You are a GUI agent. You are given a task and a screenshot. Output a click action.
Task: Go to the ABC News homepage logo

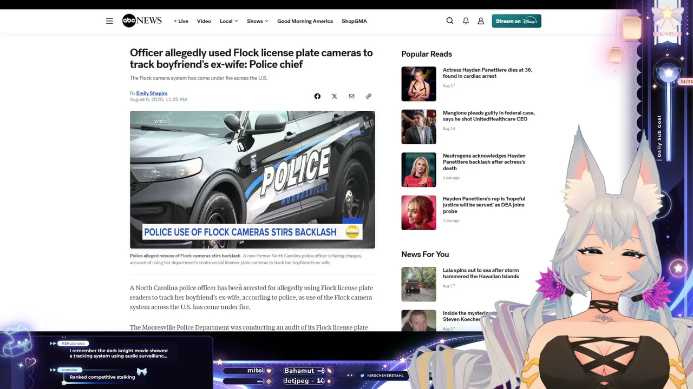142,21
